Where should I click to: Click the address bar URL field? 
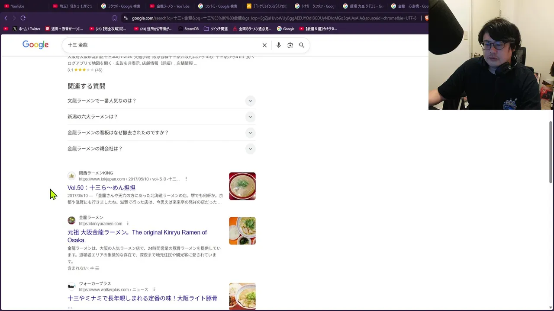click(x=274, y=18)
